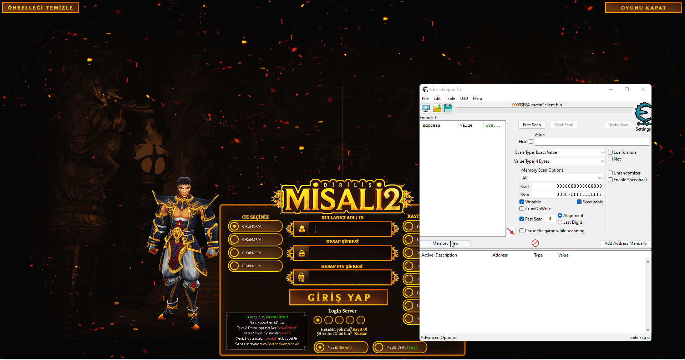Open the Edit menu

click(x=437, y=98)
